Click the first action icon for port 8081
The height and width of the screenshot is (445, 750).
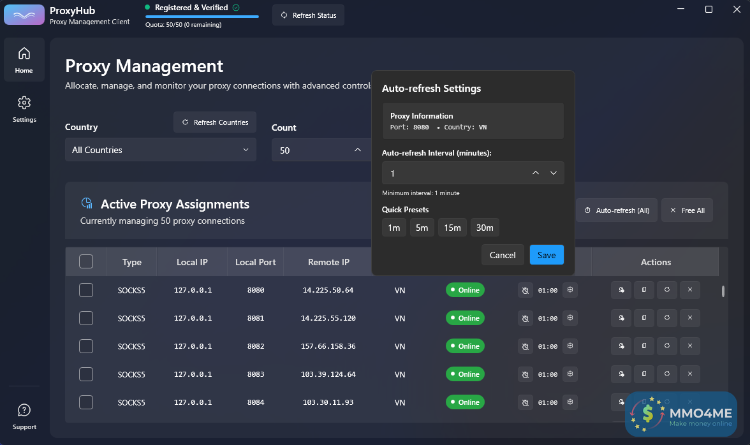[x=621, y=317]
